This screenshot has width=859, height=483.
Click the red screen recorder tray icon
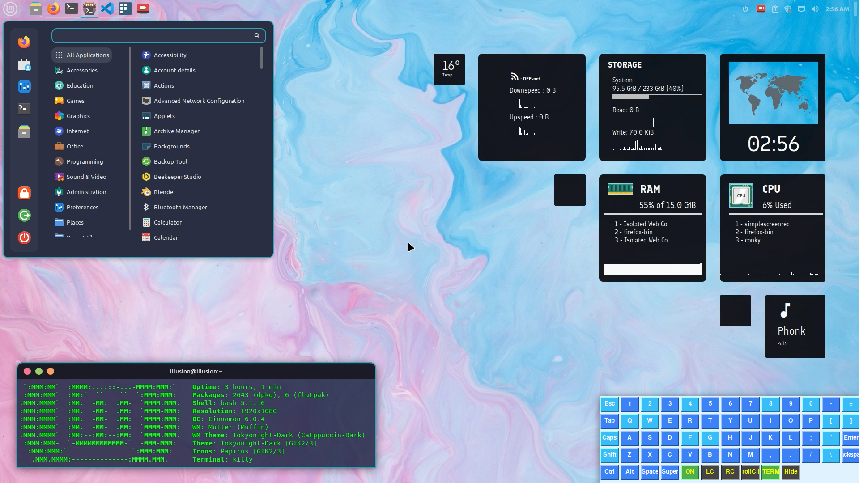coord(761,9)
